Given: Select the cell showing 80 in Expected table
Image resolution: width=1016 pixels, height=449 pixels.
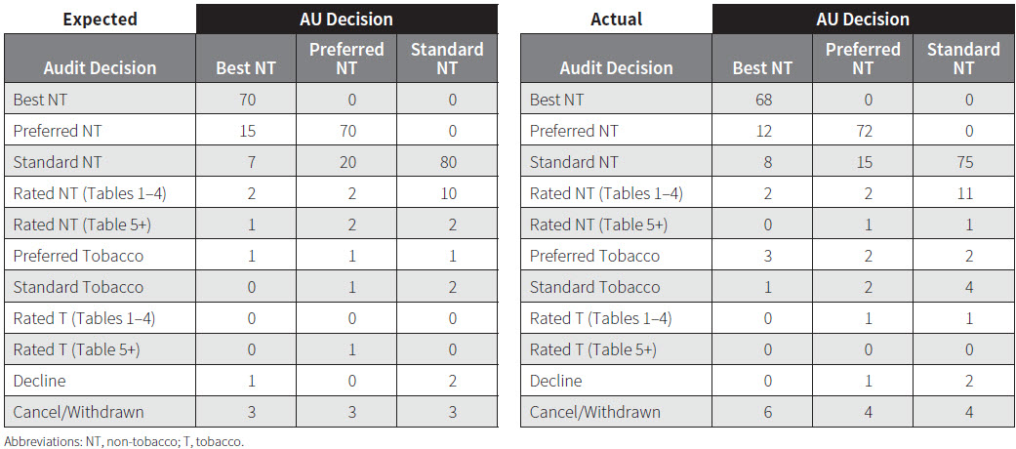Looking at the screenshot, I should 447,162.
